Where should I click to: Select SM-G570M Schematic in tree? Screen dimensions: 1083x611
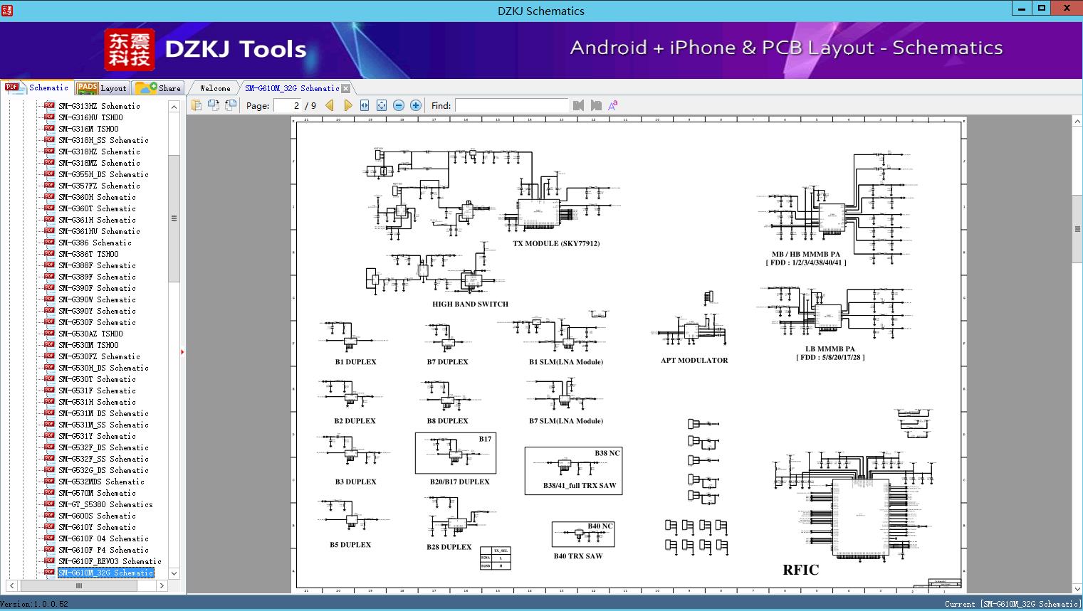[97, 493]
